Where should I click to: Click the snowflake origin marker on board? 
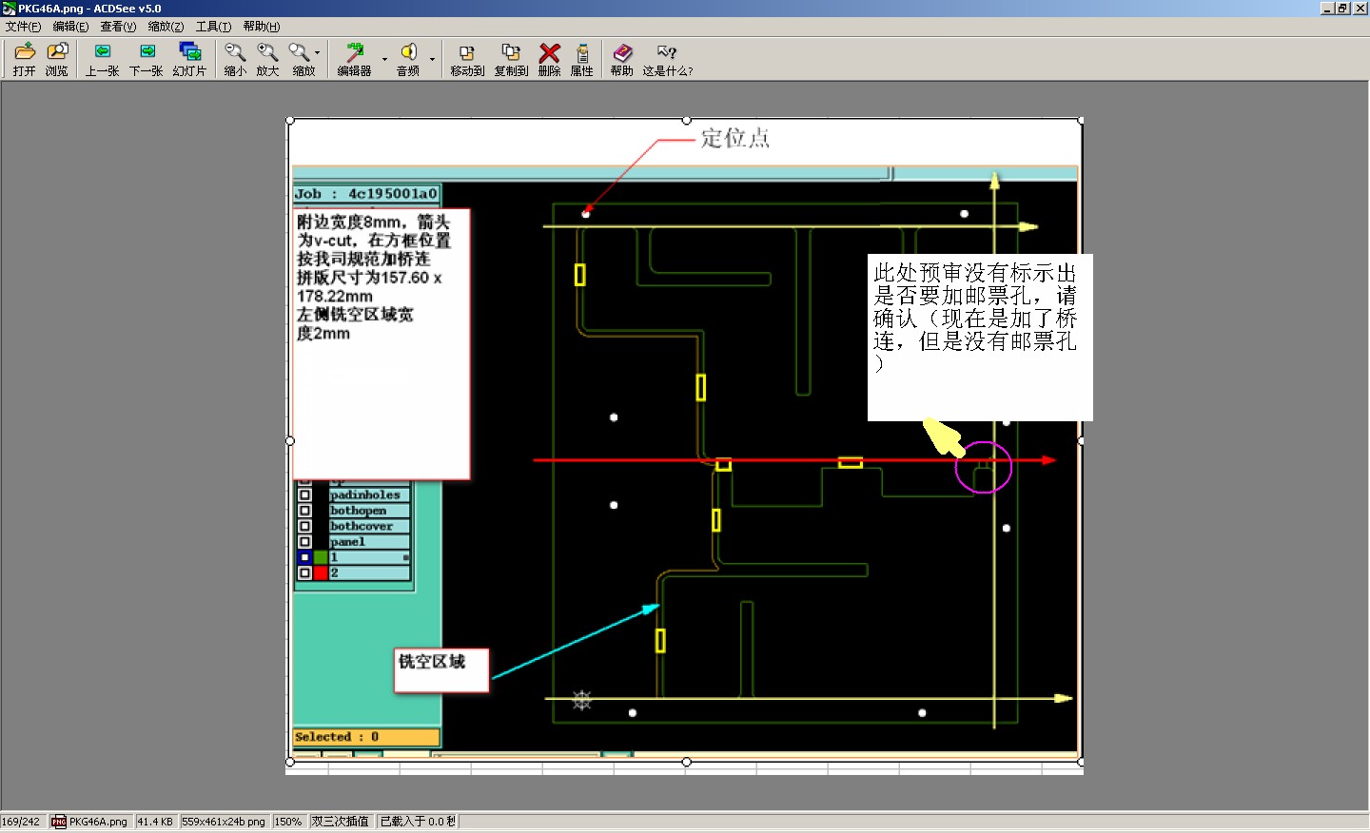tap(582, 701)
